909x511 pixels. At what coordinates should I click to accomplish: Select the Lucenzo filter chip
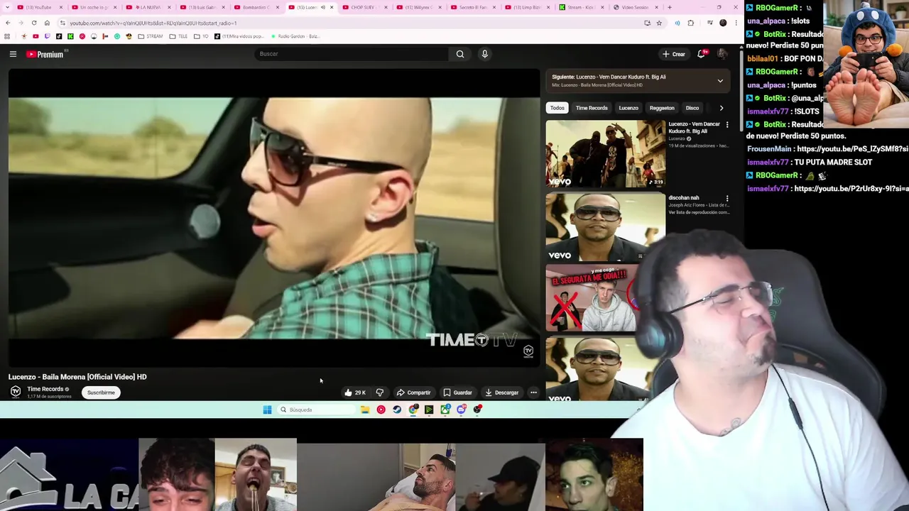(628, 108)
